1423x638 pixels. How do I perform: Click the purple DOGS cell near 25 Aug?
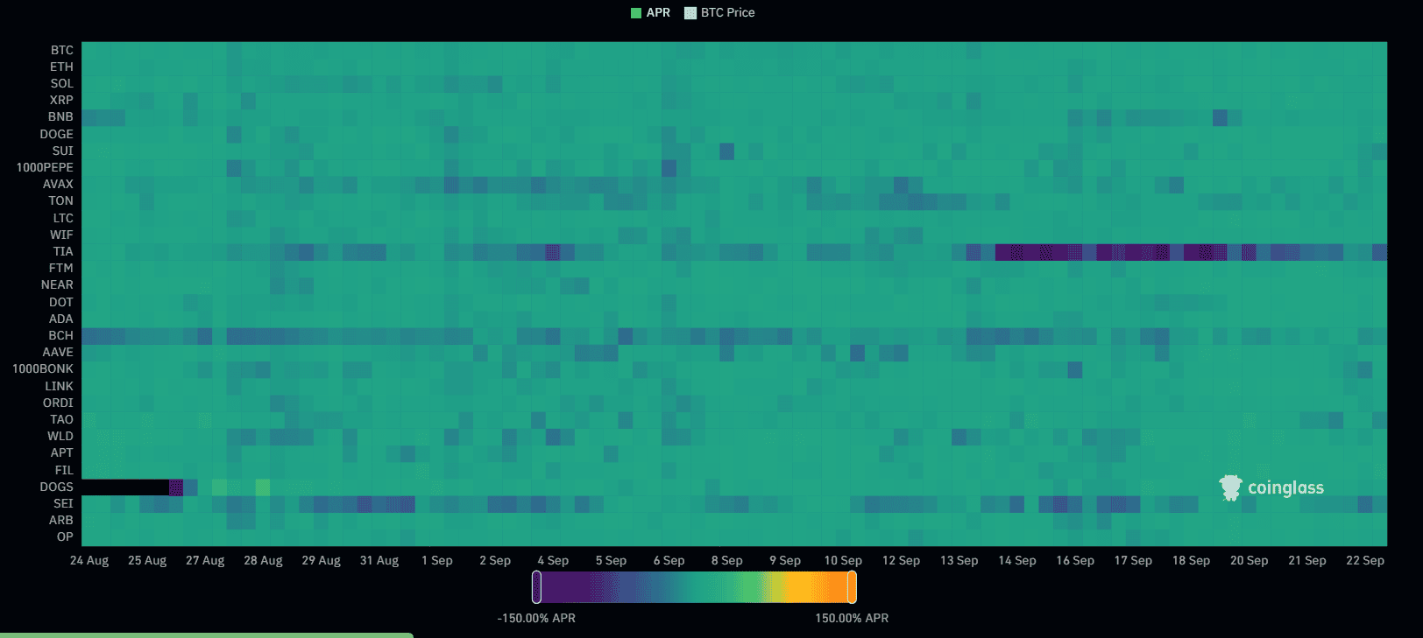point(176,487)
